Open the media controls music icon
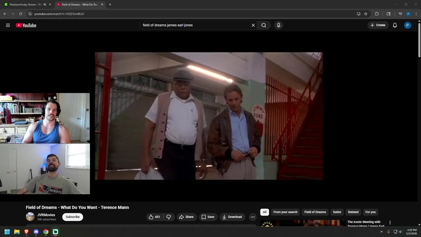The image size is (421, 237). click(400, 14)
